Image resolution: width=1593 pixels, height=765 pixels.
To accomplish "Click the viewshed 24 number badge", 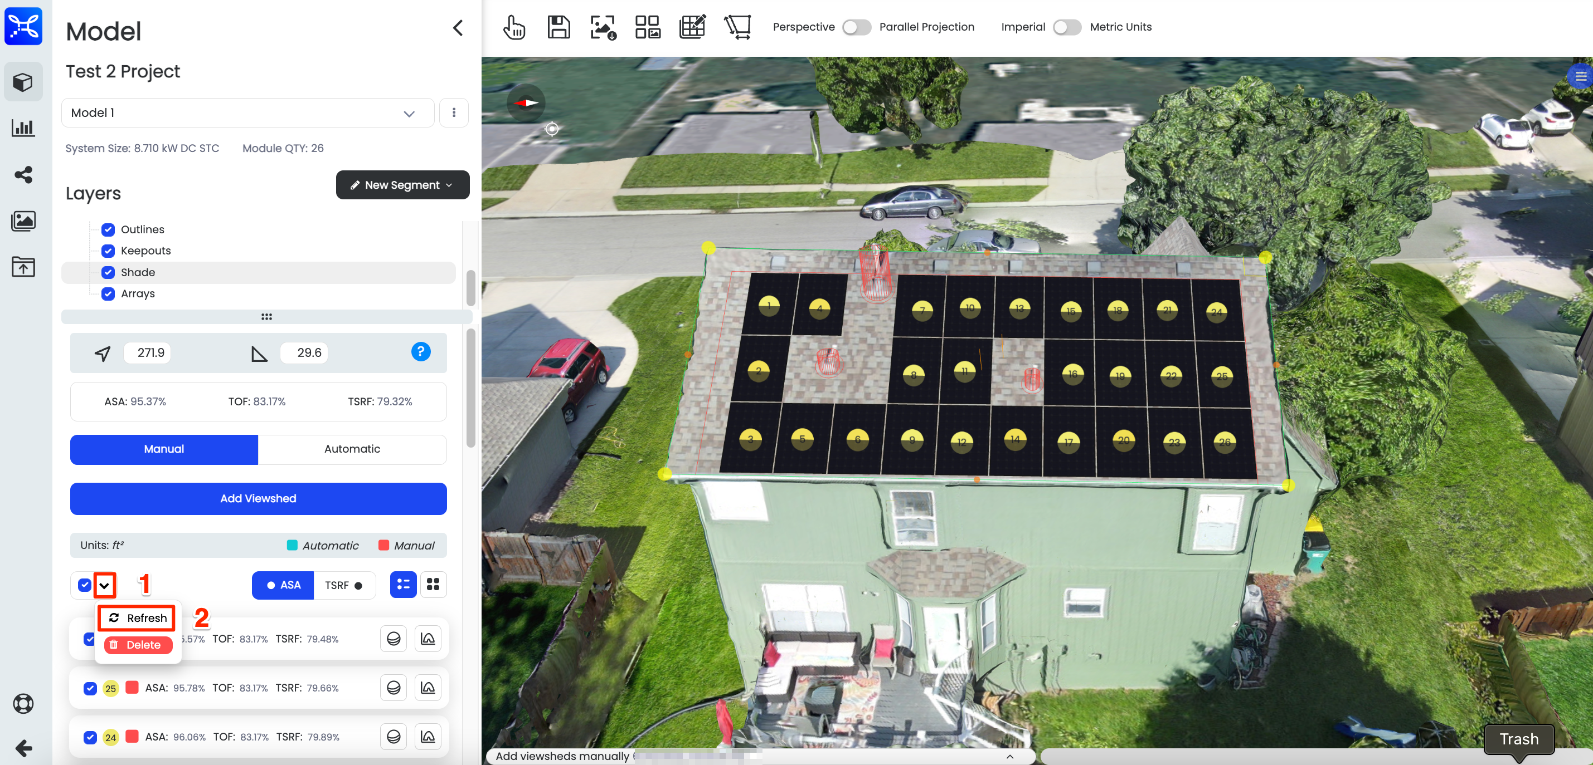I will (110, 737).
